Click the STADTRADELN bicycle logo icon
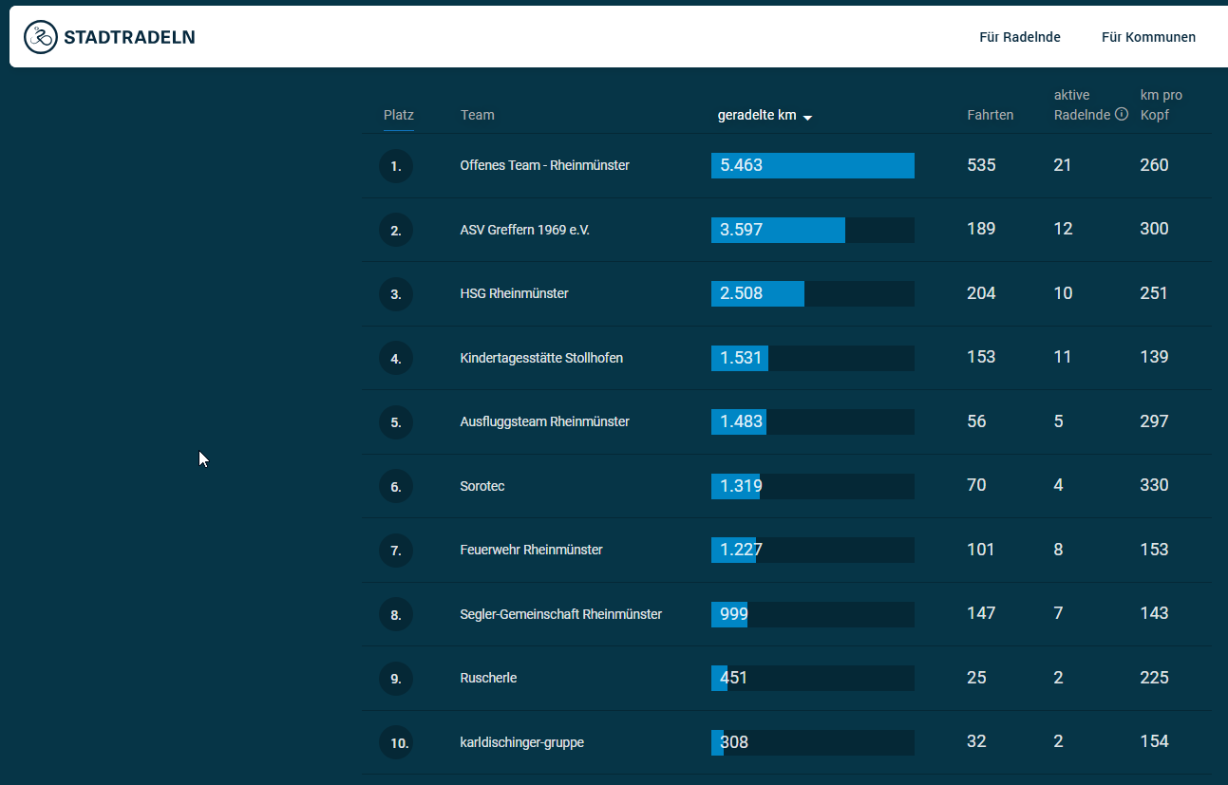The image size is (1228, 785). point(40,37)
